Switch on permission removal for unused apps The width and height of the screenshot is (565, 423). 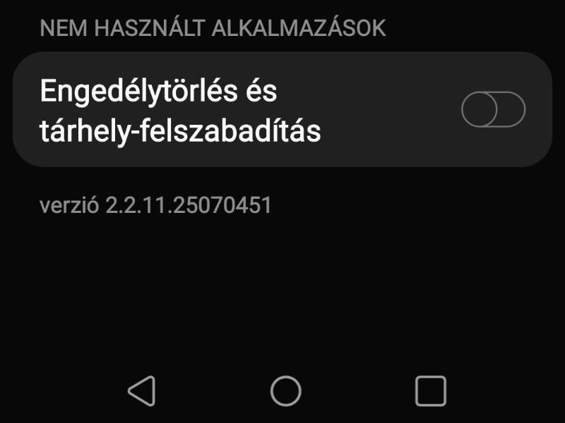coord(493,109)
